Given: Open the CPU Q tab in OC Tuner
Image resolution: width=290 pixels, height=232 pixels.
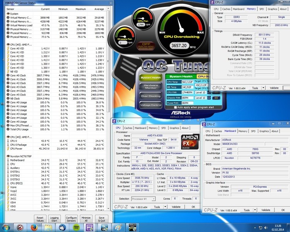Looking at the screenshot, I should pos(203,77).
